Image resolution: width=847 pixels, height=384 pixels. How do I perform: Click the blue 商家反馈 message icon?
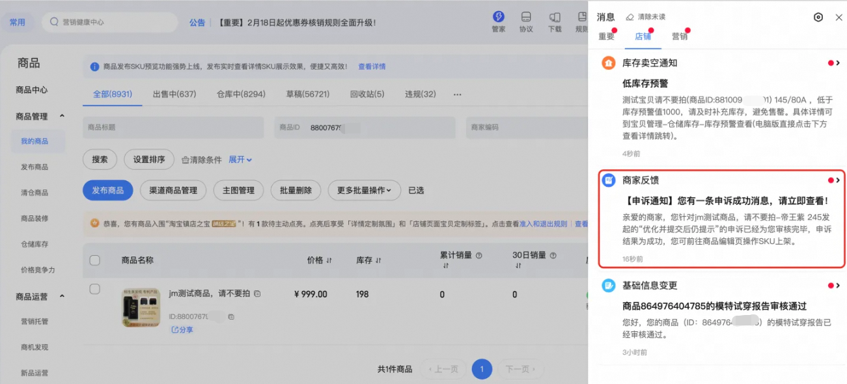(x=608, y=180)
